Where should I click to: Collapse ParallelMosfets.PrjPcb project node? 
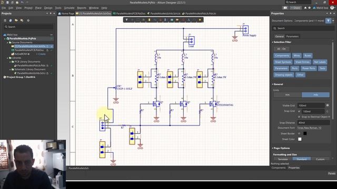(5, 38)
